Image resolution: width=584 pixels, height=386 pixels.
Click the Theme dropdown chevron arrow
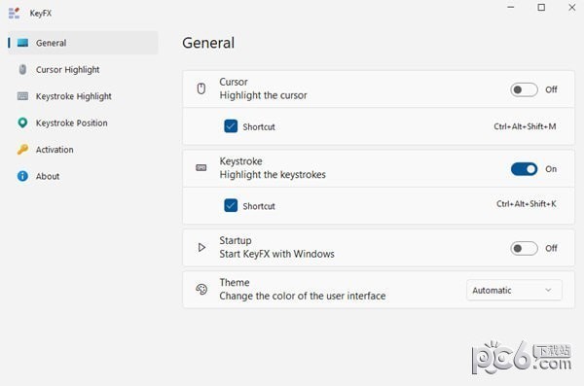(548, 290)
